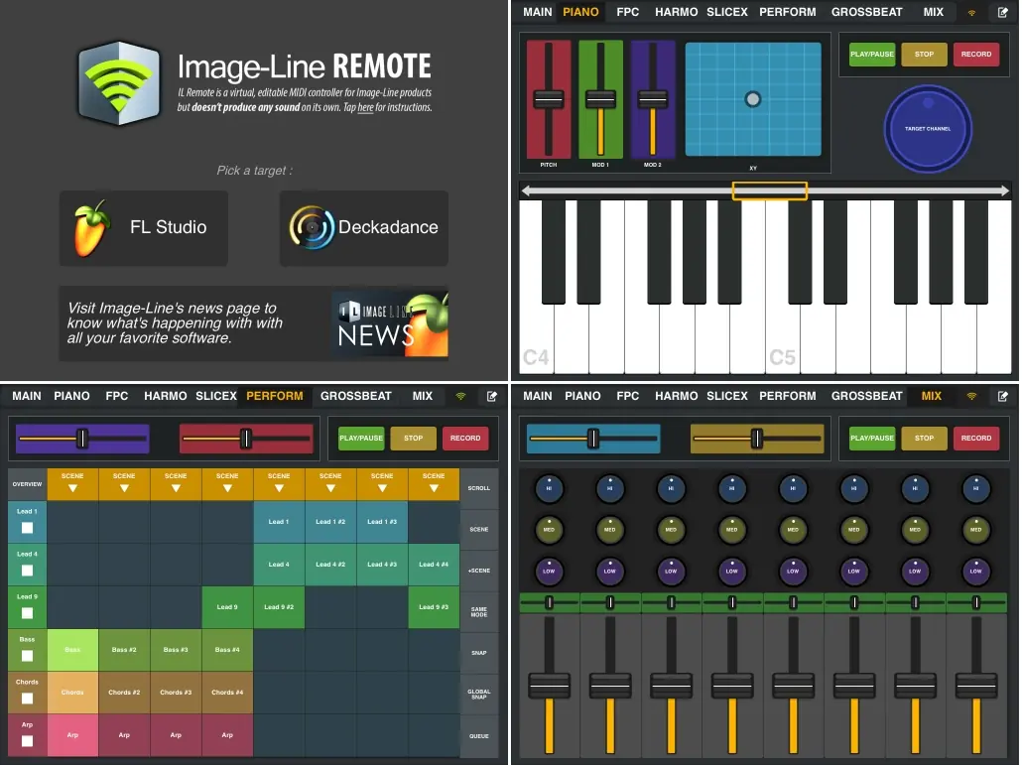1022x765 pixels.
Task: Switch to FPC tab on Piano screen
Action: point(628,12)
